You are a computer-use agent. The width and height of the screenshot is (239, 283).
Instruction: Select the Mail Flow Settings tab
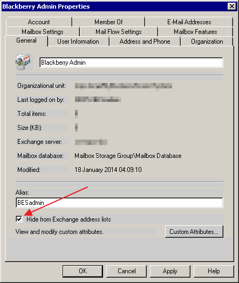pyautogui.click(x=119, y=32)
